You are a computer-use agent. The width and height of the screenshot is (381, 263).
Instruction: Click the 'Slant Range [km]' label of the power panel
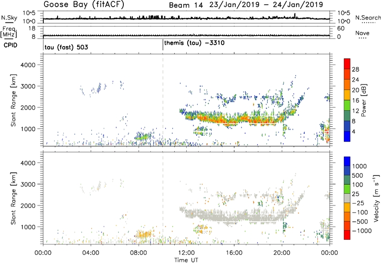13,101
